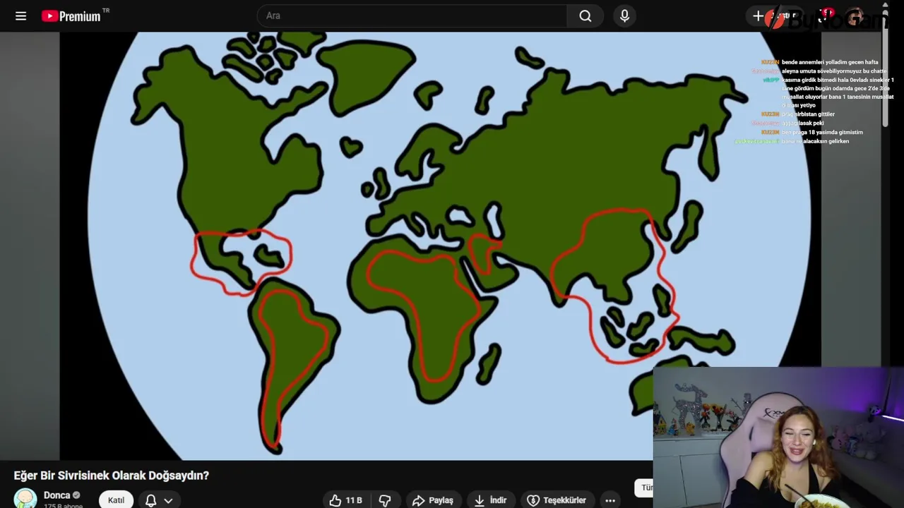Visit the Donca channel name link
The image size is (904, 508).
56,495
